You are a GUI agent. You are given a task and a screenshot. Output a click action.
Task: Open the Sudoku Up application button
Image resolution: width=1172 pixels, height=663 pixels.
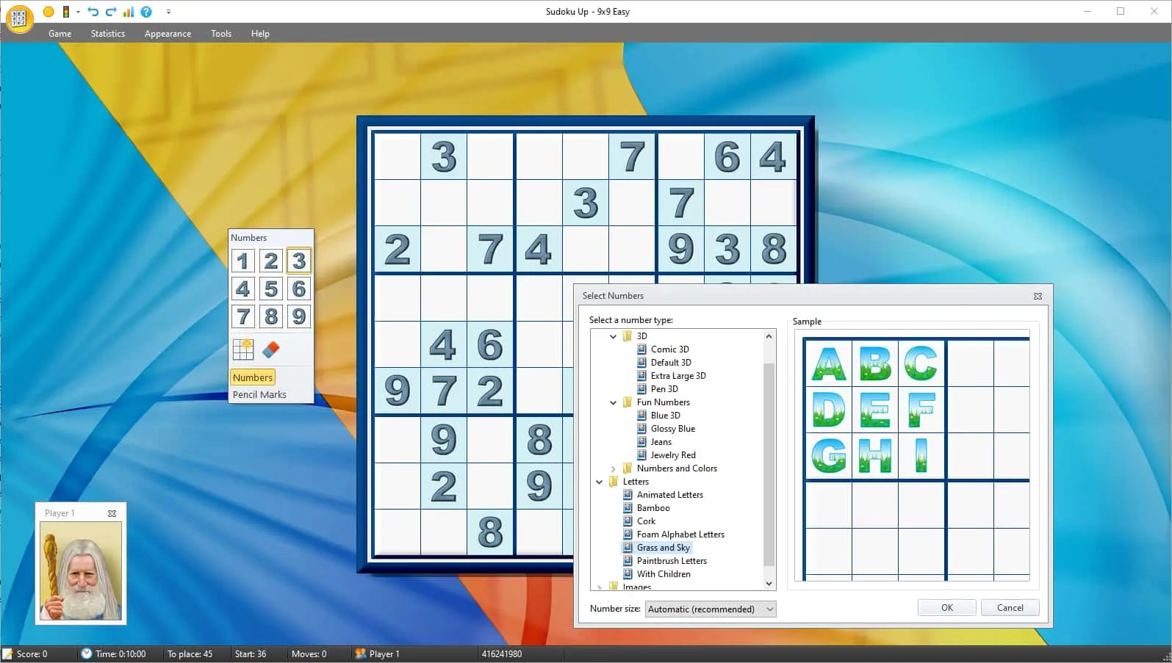[19, 18]
